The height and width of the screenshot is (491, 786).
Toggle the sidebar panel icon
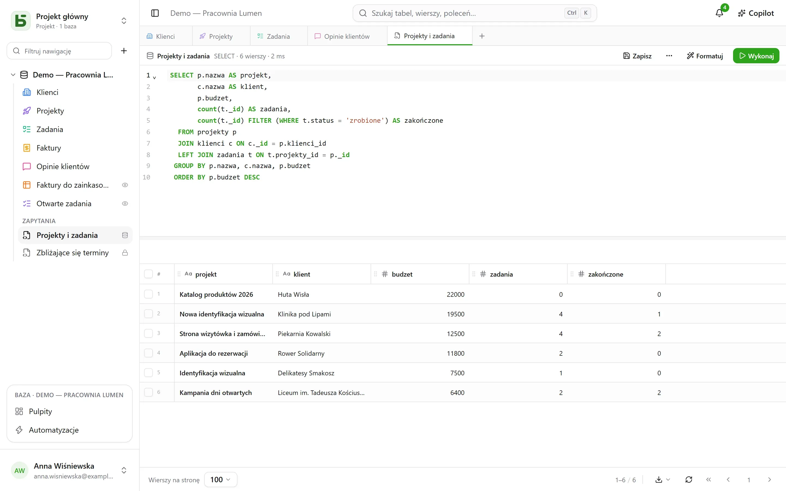click(155, 13)
